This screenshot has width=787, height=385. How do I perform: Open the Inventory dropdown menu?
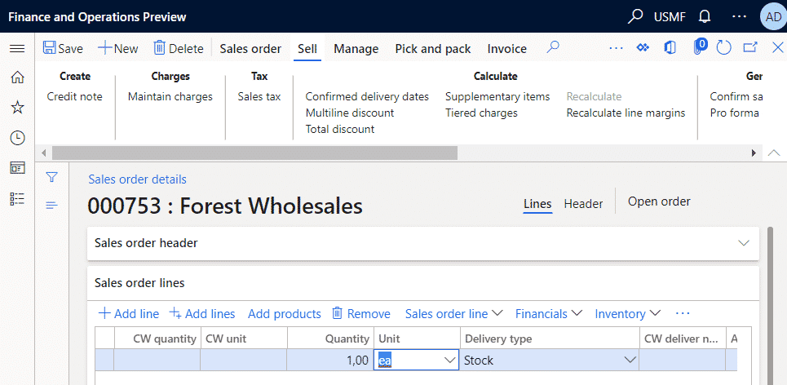coord(627,314)
